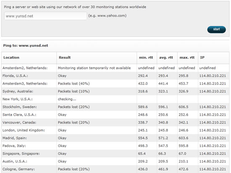This screenshot has width=231, height=173.
Task: Select the Cologne, Germany location entry
Action: coord(18,169)
